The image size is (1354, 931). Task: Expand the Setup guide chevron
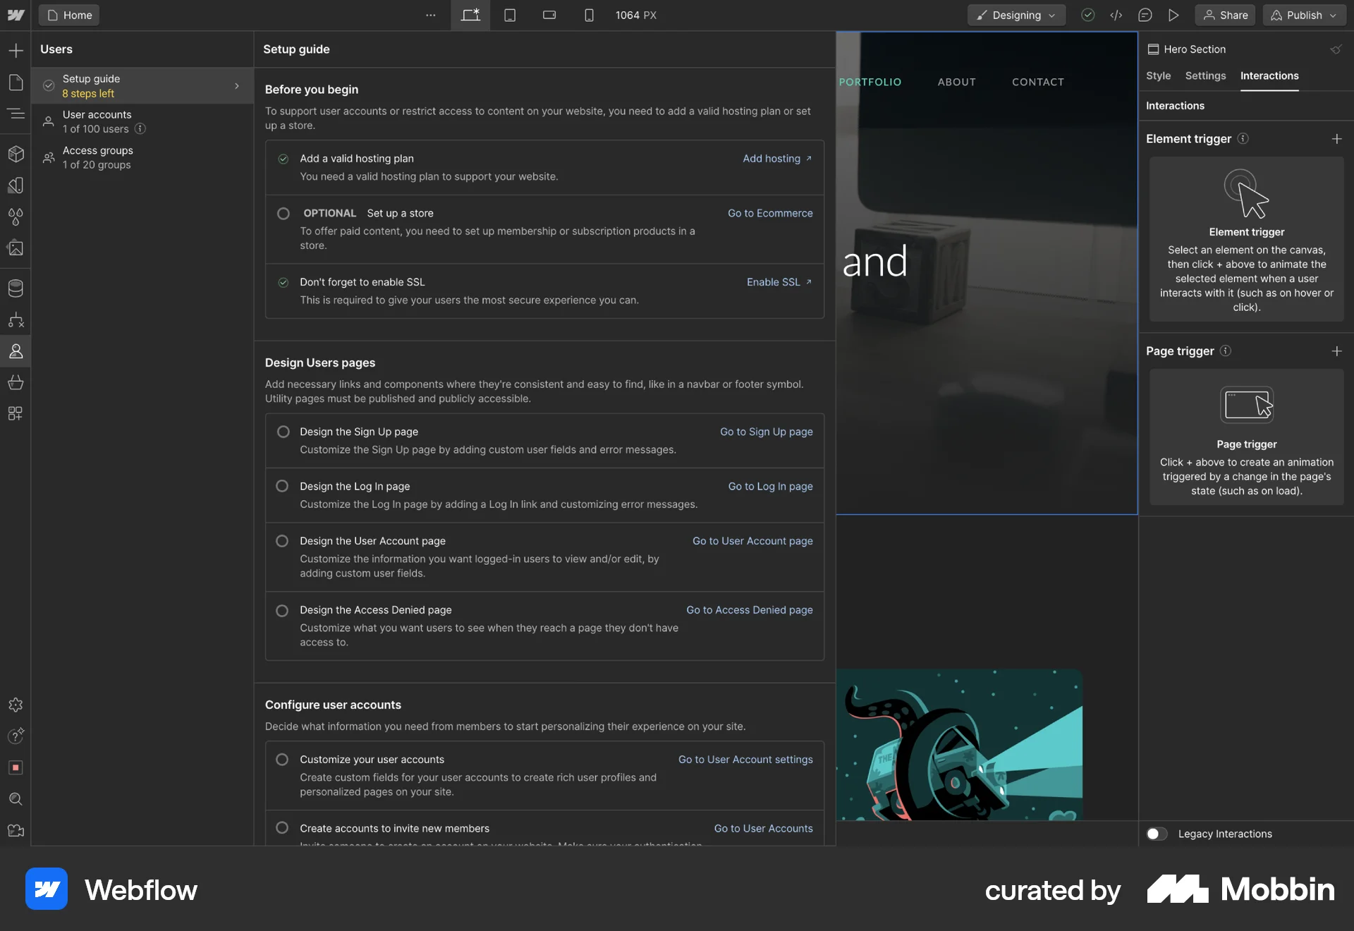236,85
